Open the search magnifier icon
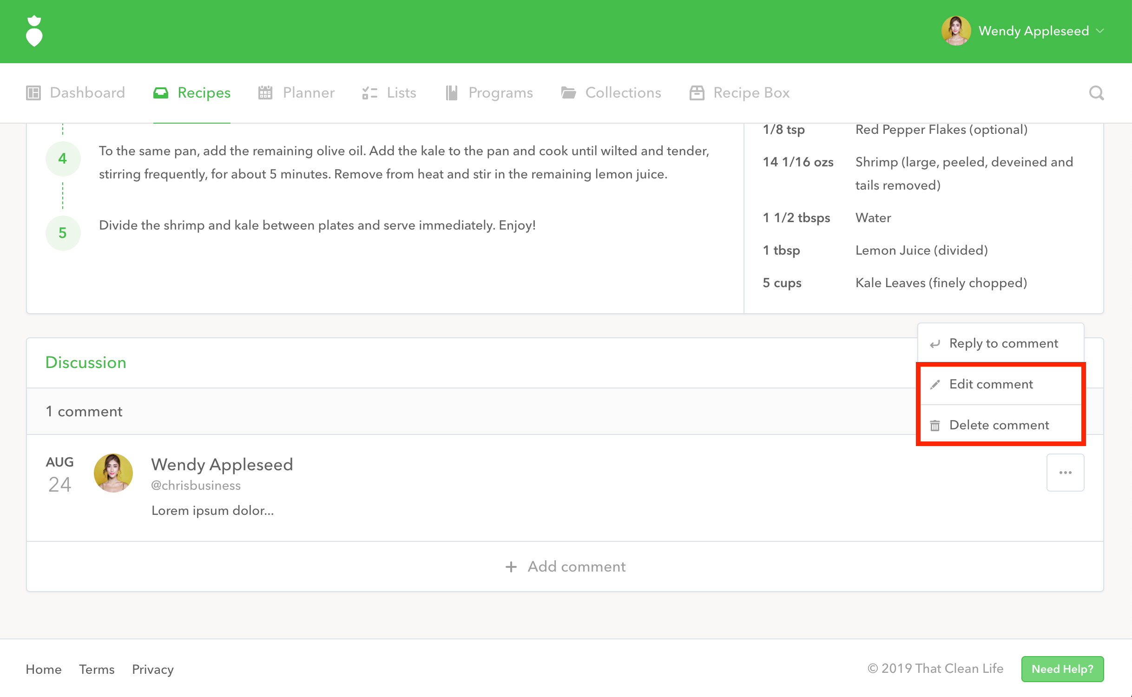This screenshot has width=1132, height=697. click(x=1096, y=93)
